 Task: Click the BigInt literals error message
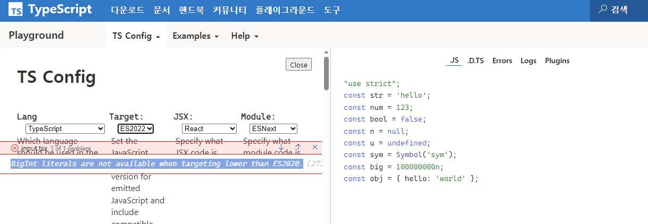tap(157, 163)
